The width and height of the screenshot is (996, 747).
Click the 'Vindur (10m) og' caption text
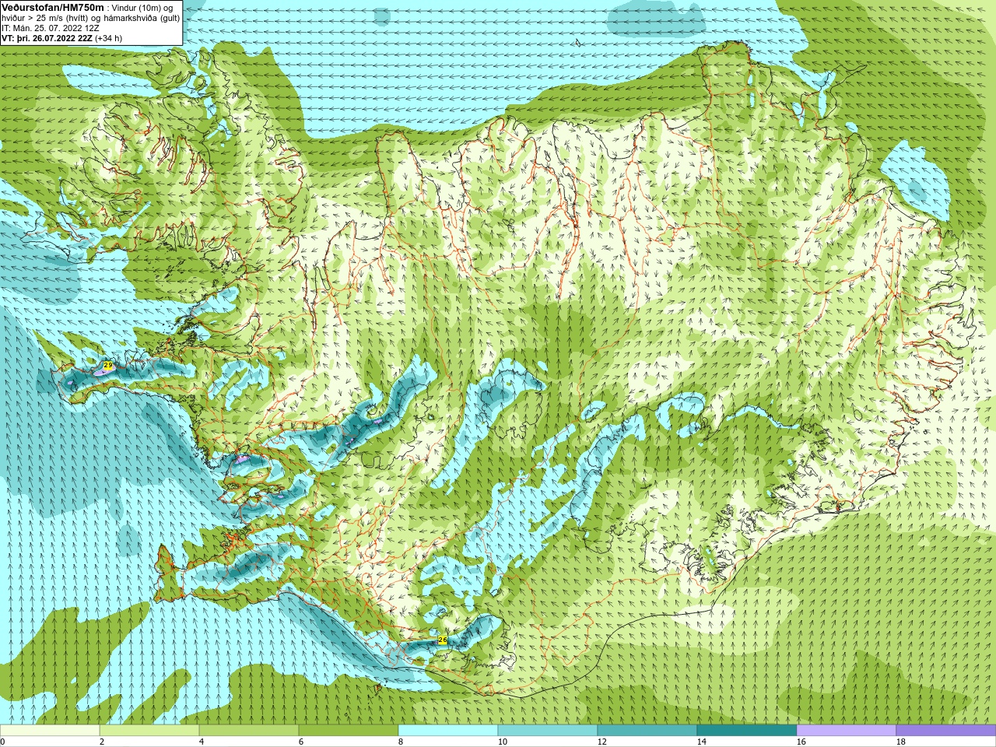[142, 8]
